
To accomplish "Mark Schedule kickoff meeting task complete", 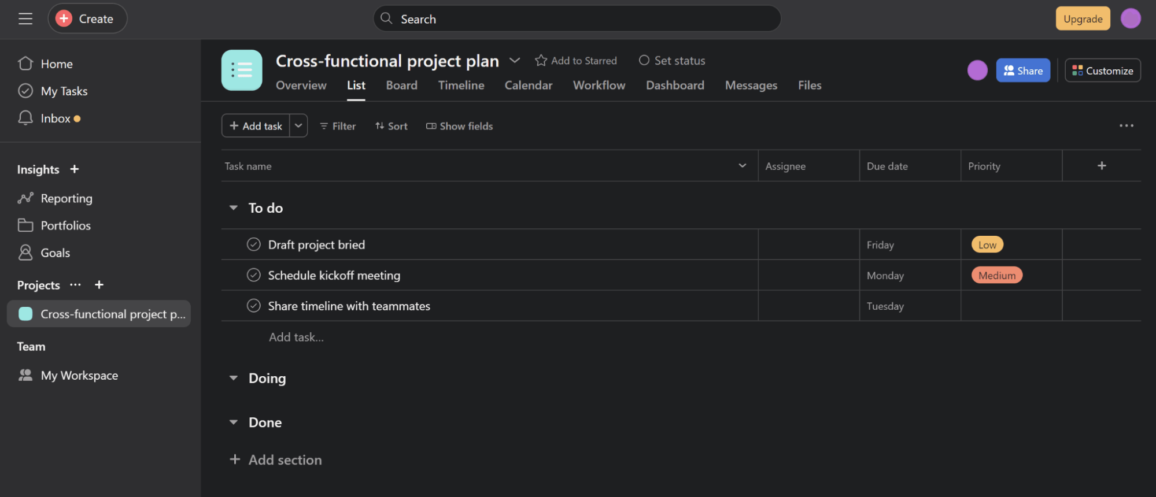I will [254, 275].
